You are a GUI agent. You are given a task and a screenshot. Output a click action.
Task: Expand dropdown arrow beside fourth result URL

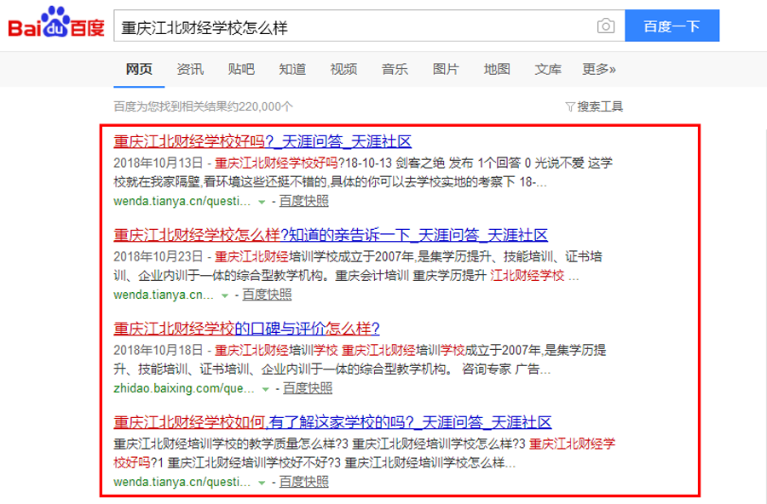click(x=262, y=483)
